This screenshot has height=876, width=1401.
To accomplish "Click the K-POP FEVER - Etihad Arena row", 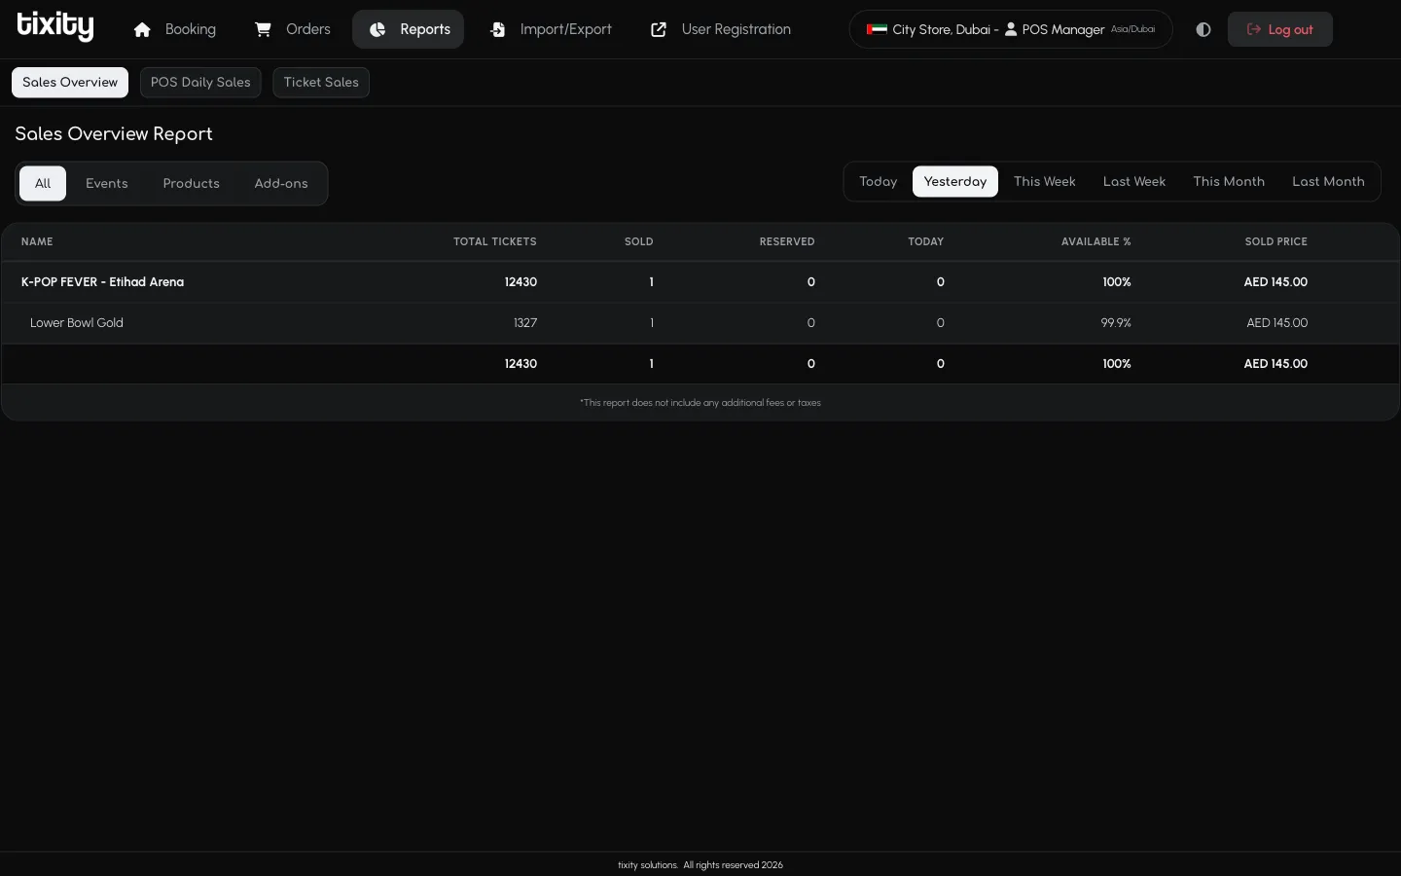I will tap(700, 282).
